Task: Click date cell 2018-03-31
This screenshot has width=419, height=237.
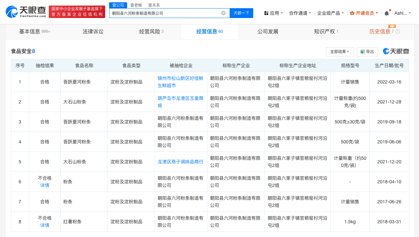Action: click(389, 222)
